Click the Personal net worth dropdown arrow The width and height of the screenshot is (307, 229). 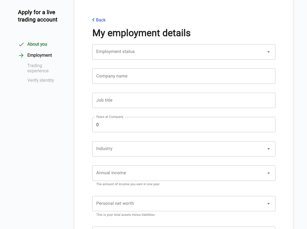click(x=268, y=204)
